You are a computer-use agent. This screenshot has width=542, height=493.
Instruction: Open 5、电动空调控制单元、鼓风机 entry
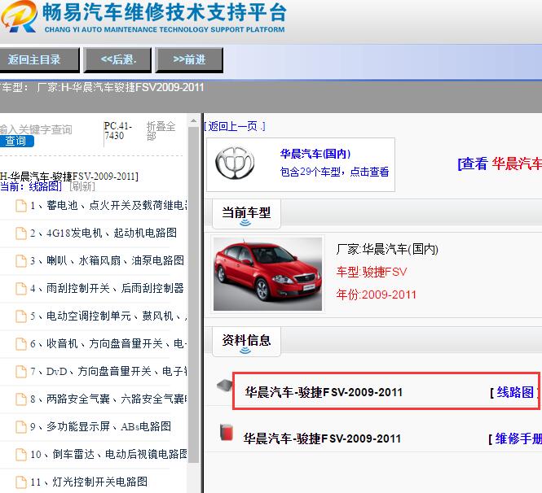109,316
